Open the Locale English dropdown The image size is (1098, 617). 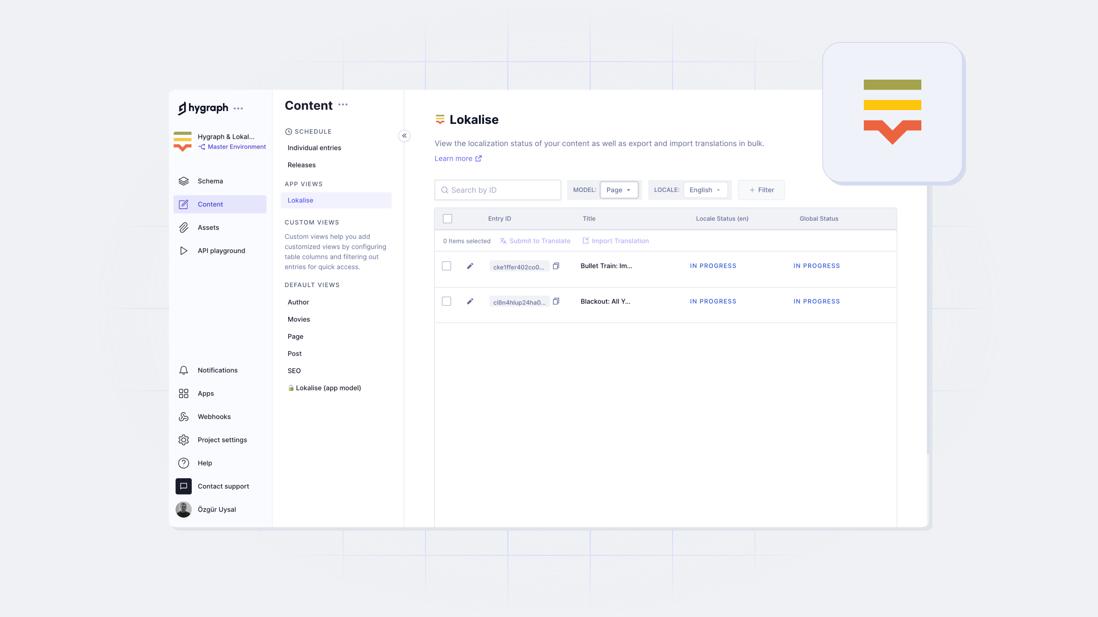(706, 190)
